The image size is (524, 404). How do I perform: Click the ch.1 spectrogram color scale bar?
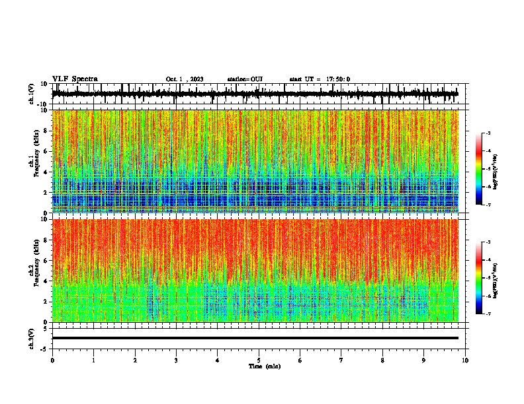click(x=479, y=169)
